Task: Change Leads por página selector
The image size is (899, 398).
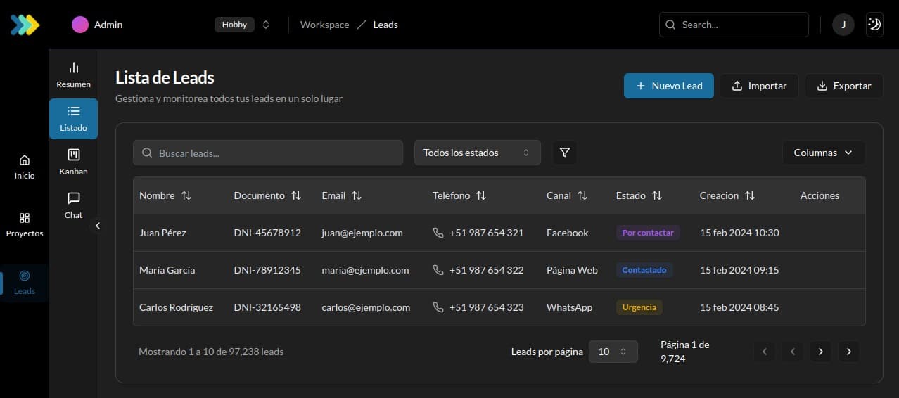Action: click(613, 352)
